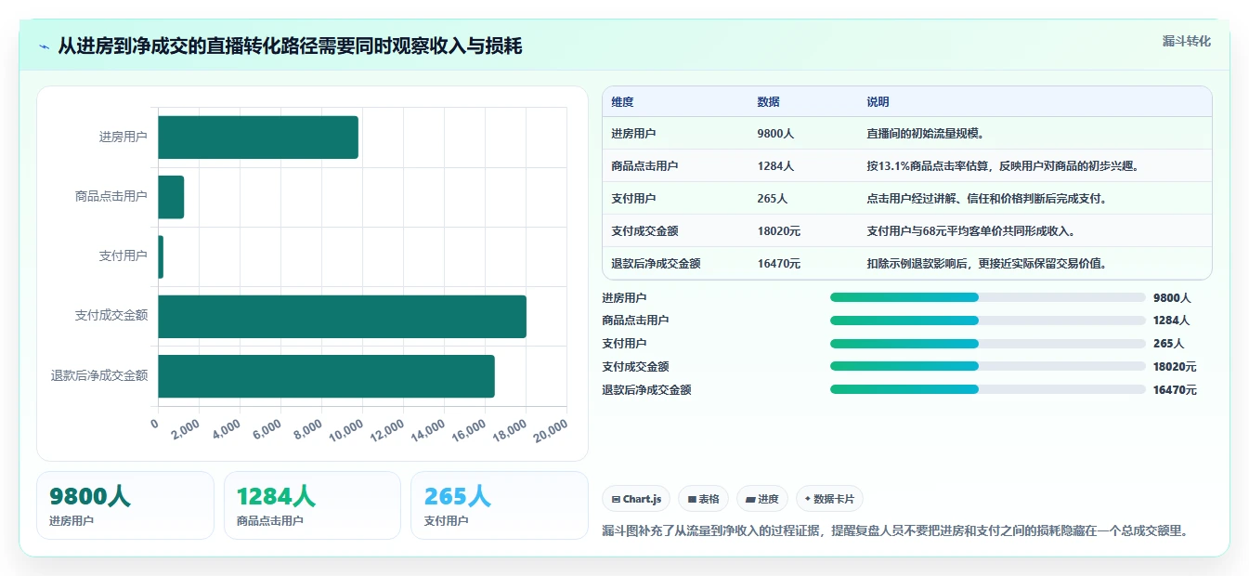Viewport: 1249px width, 576px height.
Task: Click the 18020元 table cell
Action: pos(778,231)
